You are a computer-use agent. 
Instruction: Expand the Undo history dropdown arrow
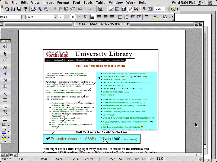tap(85, 9)
